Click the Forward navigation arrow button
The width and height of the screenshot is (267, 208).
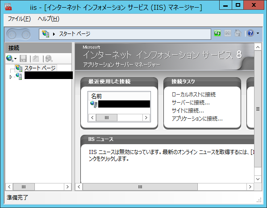coord(26,35)
